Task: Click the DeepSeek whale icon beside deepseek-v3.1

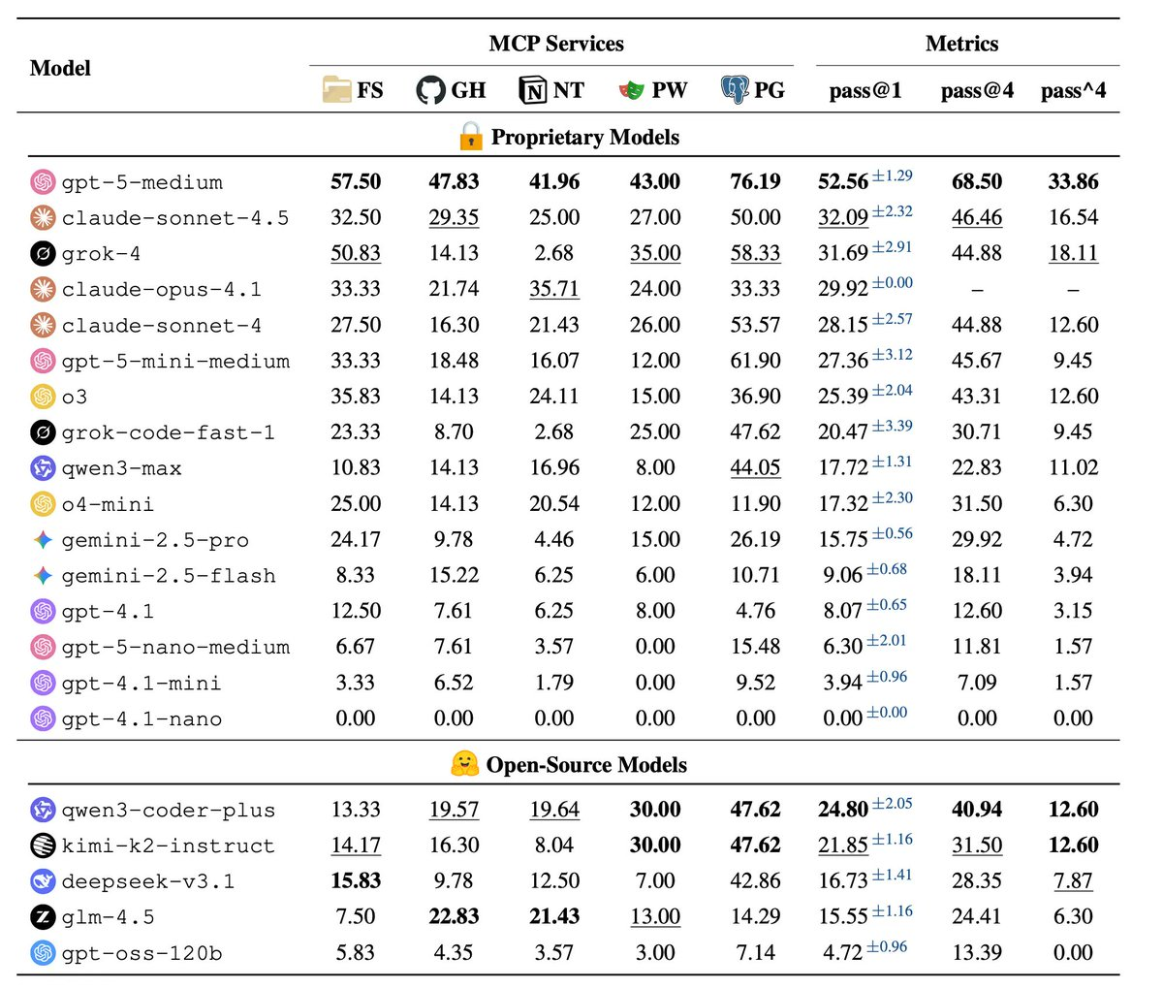Action: [x=43, y=881]
